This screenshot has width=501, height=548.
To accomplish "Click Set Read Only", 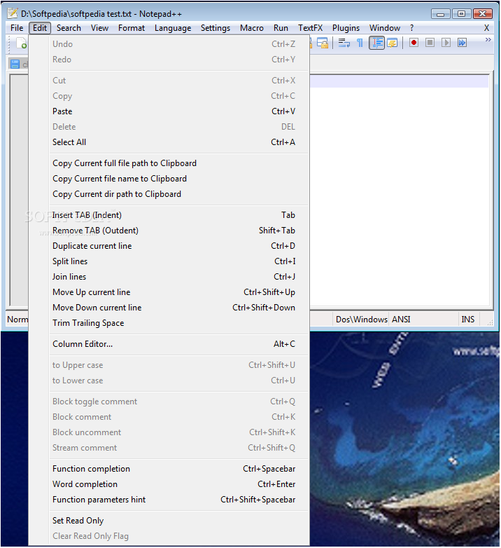I will 169,521.
